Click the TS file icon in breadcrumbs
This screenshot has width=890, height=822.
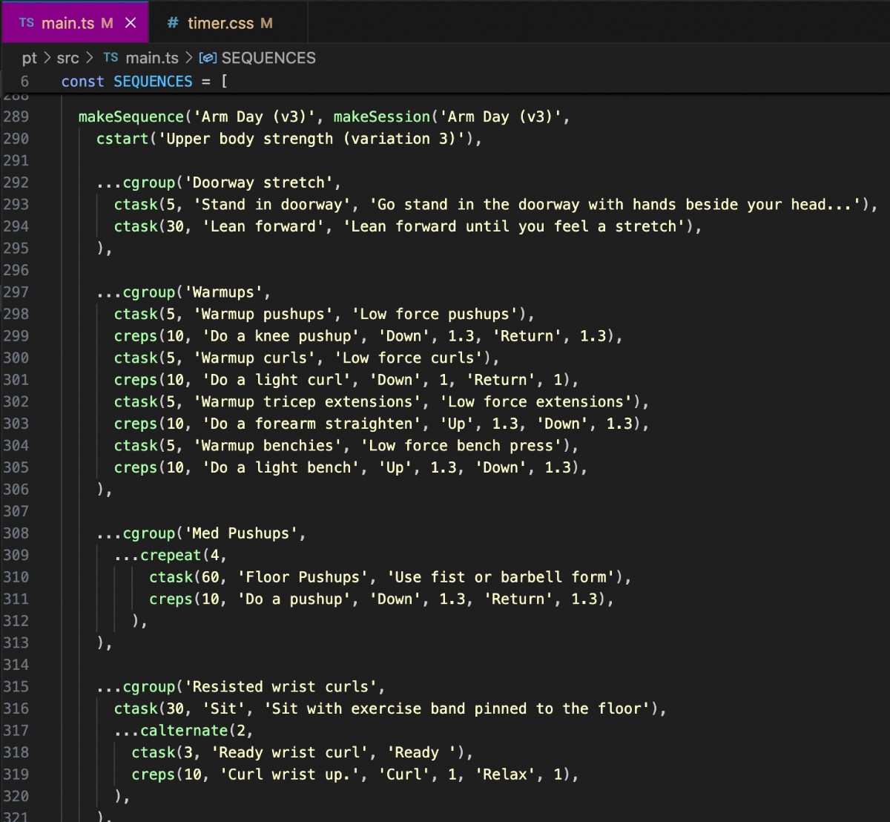tap(111, 58)
